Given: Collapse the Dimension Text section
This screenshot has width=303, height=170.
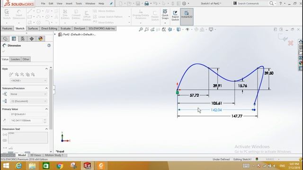Looking at the screenshot, I should (46, 129).
